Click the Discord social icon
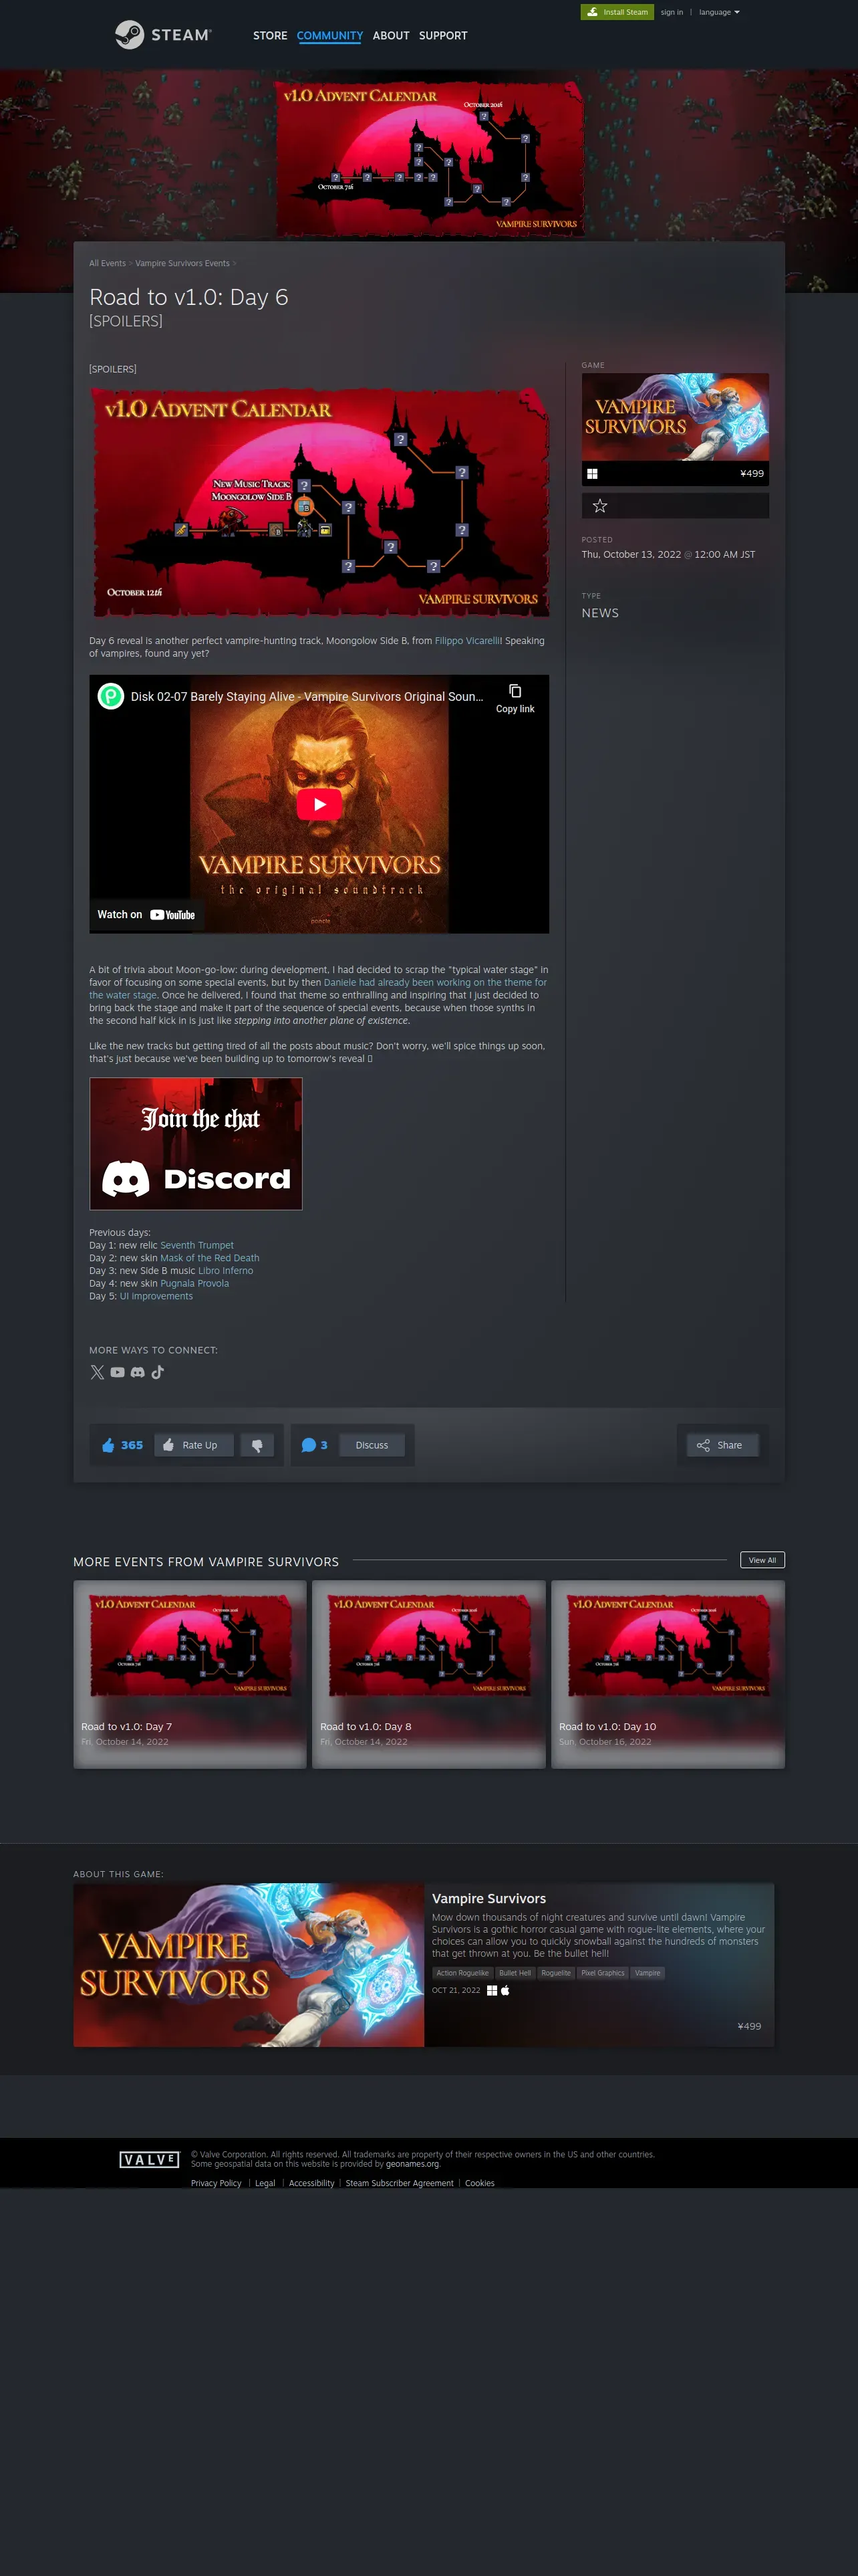 coord(138,1372)
